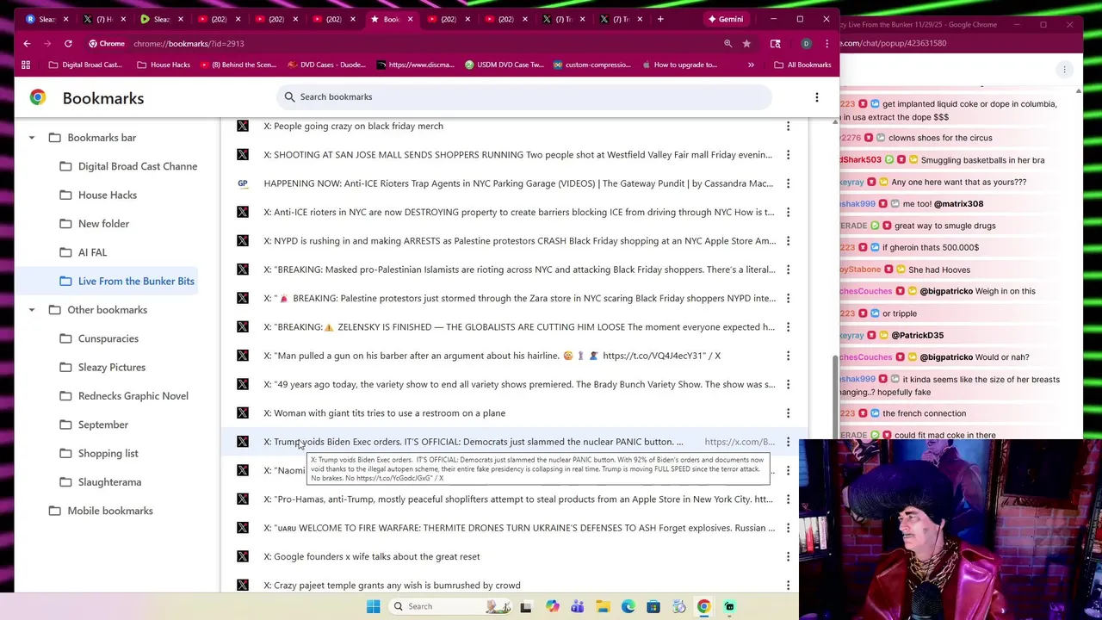Open more actions for 'Google founders x wife' bookmark
Screen dimensions: 1102x620
pos(788,556)
